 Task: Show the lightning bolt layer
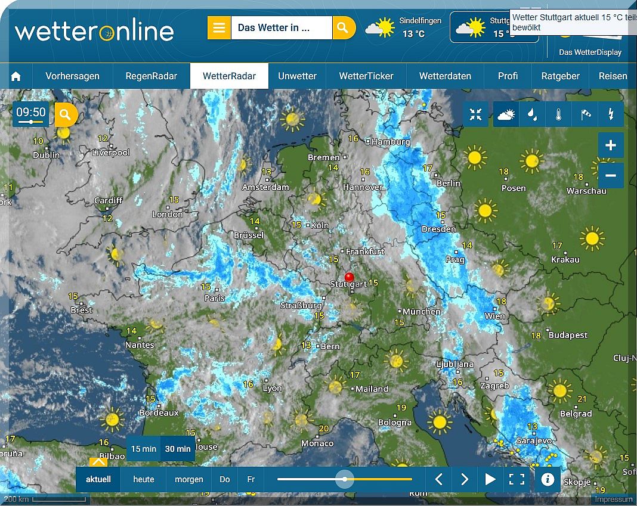coord(611,114)
